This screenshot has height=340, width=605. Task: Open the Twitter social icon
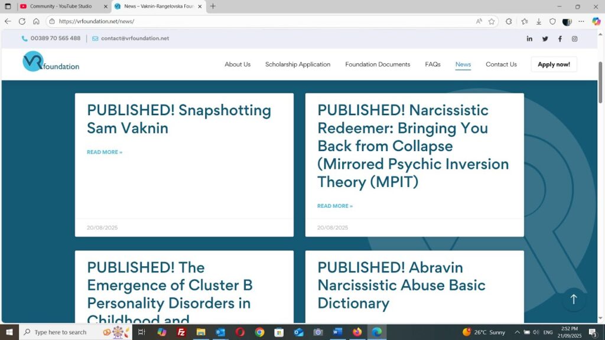[545, 39]
